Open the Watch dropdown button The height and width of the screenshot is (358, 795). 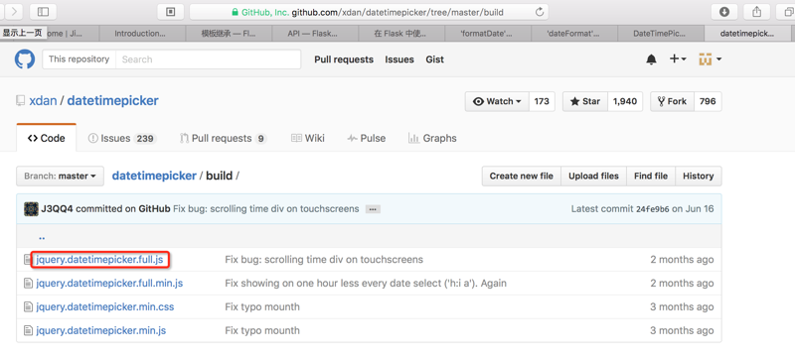[497, 101]
